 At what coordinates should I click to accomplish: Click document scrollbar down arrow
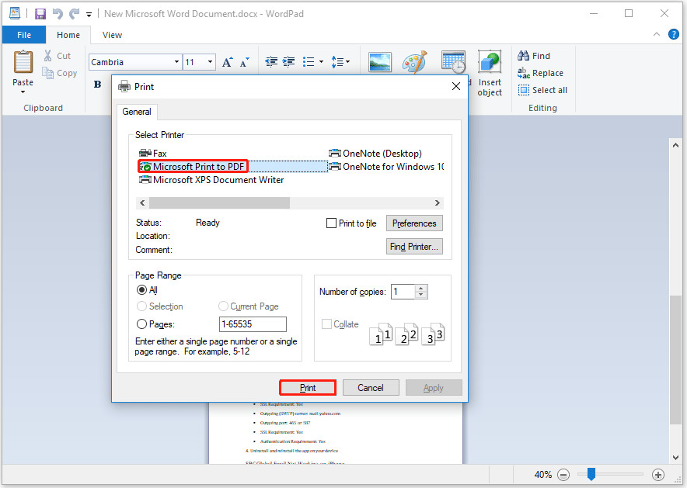(675, 458)
